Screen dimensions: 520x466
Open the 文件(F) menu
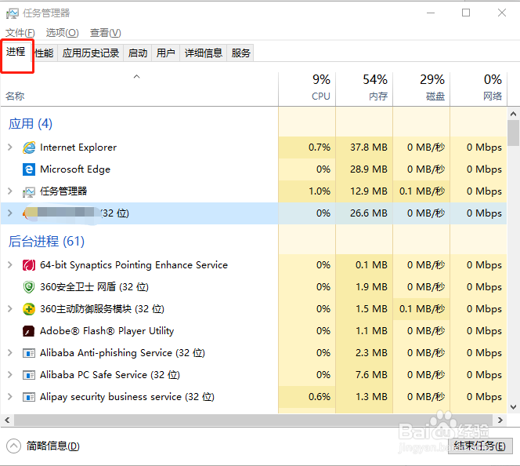(20, 32)
